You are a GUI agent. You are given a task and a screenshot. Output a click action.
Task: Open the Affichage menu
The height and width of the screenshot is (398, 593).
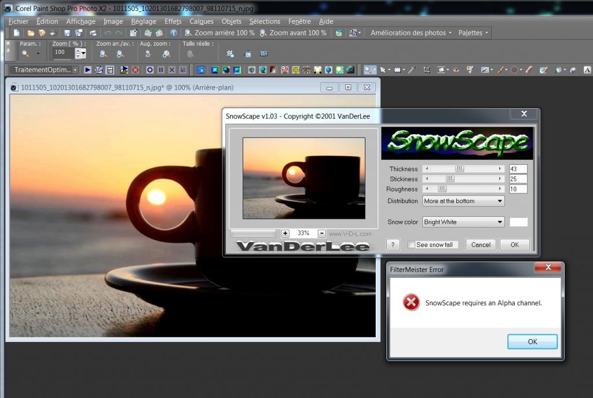80,21
